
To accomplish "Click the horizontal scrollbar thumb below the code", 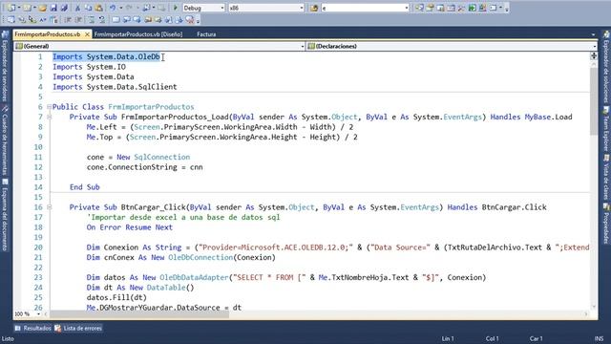I will point(139,314).
